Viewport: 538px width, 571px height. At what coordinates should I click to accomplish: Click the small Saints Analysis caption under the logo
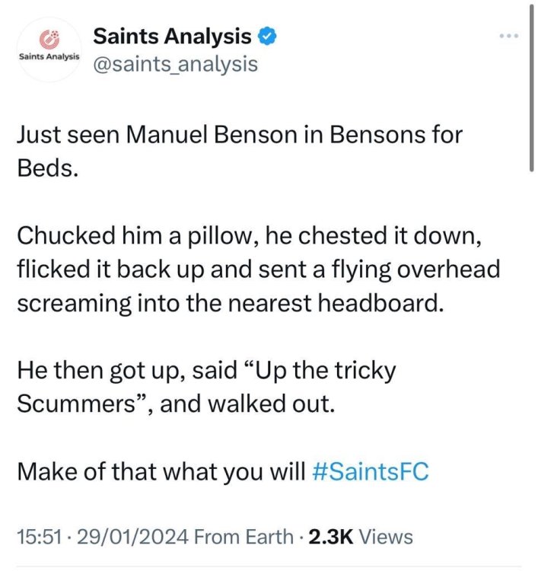click(49, 58)
